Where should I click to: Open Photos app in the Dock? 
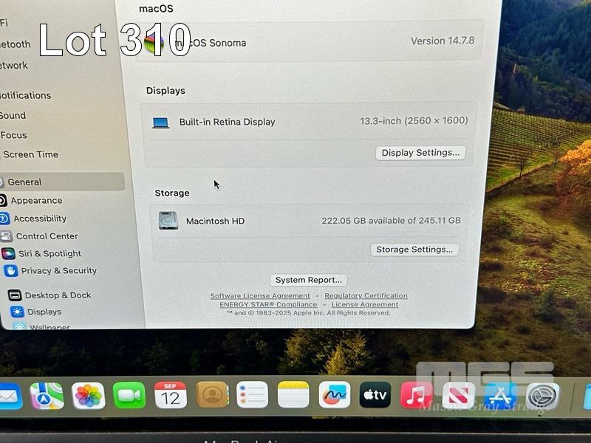(89, 396)
